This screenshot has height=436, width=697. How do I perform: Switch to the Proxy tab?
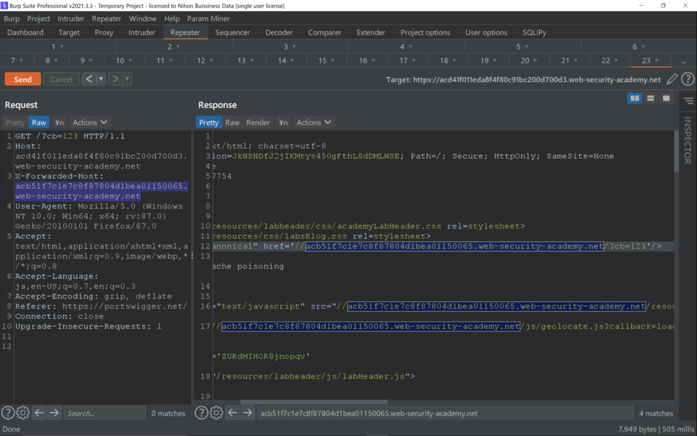pyautogui.click(x=104, y=33)
